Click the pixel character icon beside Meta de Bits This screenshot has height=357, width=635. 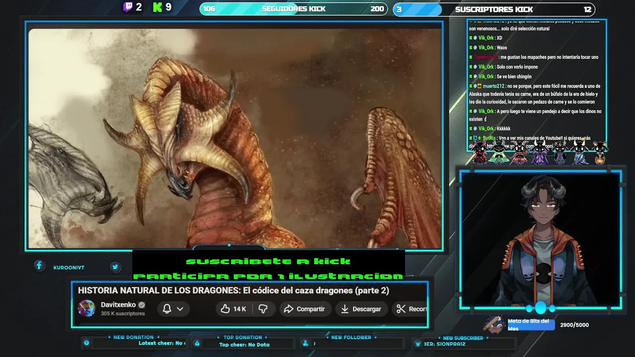click(495, 324)
